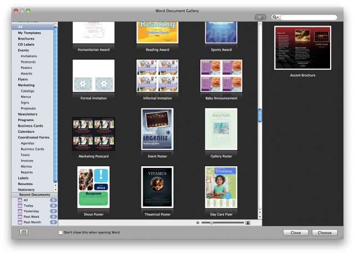Select Resumes category
The image size is (355, 255).
26,184
